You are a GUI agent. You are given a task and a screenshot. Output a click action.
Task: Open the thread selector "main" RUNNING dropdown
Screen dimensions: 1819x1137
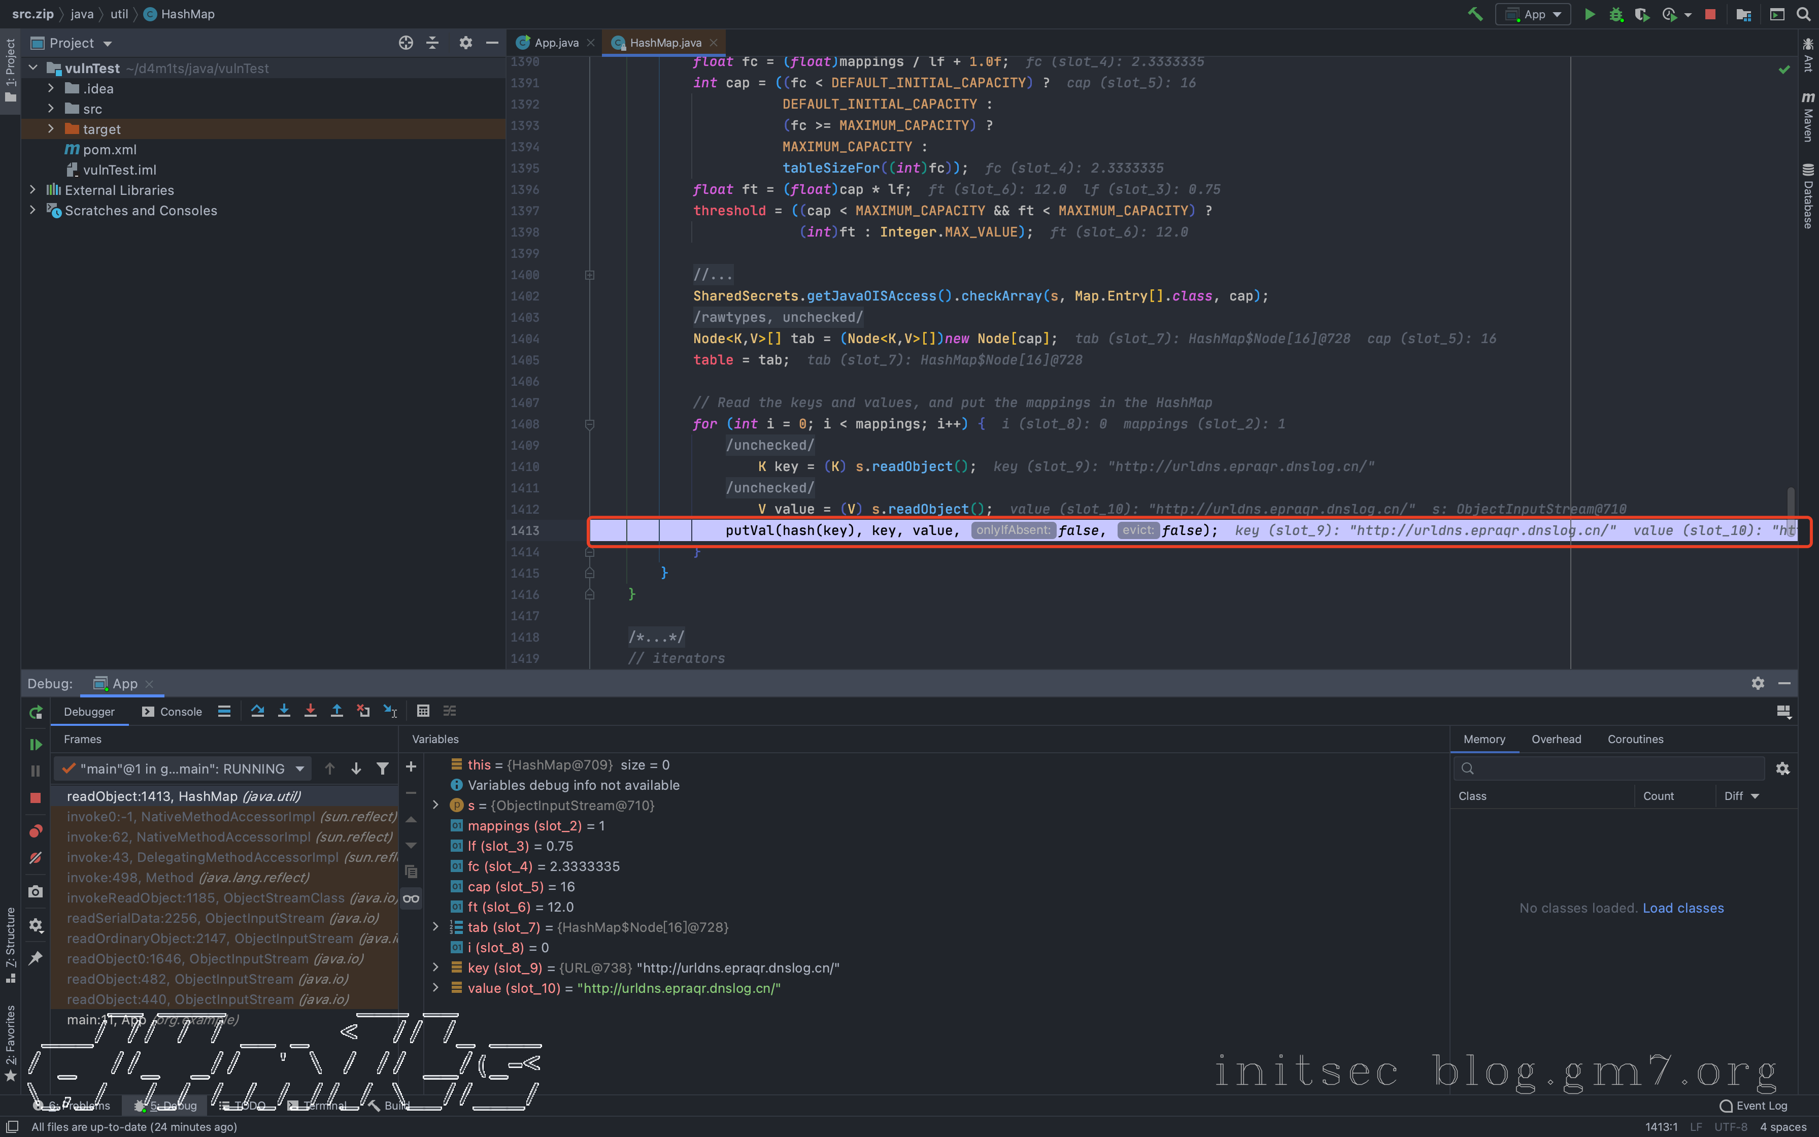[300, 768]
